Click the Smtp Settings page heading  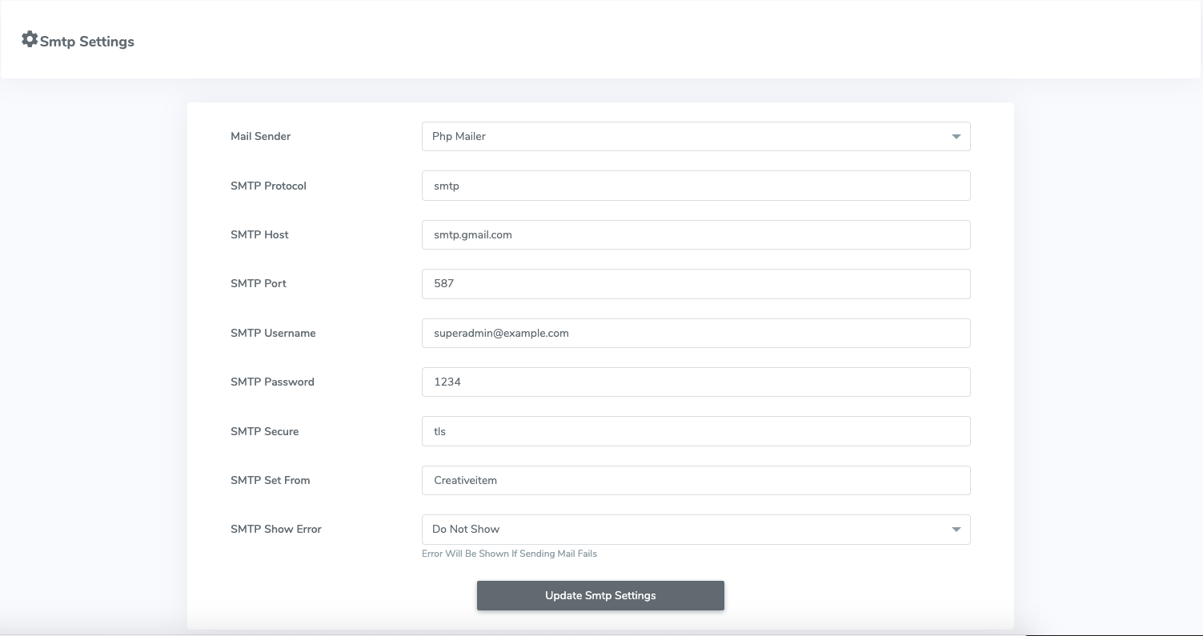coord(87,42)
